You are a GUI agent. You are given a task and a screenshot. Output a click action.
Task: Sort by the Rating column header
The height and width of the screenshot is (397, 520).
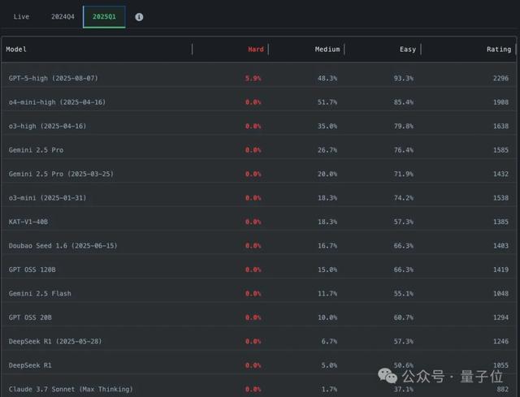pyautogui.click(x=499, y=49)
